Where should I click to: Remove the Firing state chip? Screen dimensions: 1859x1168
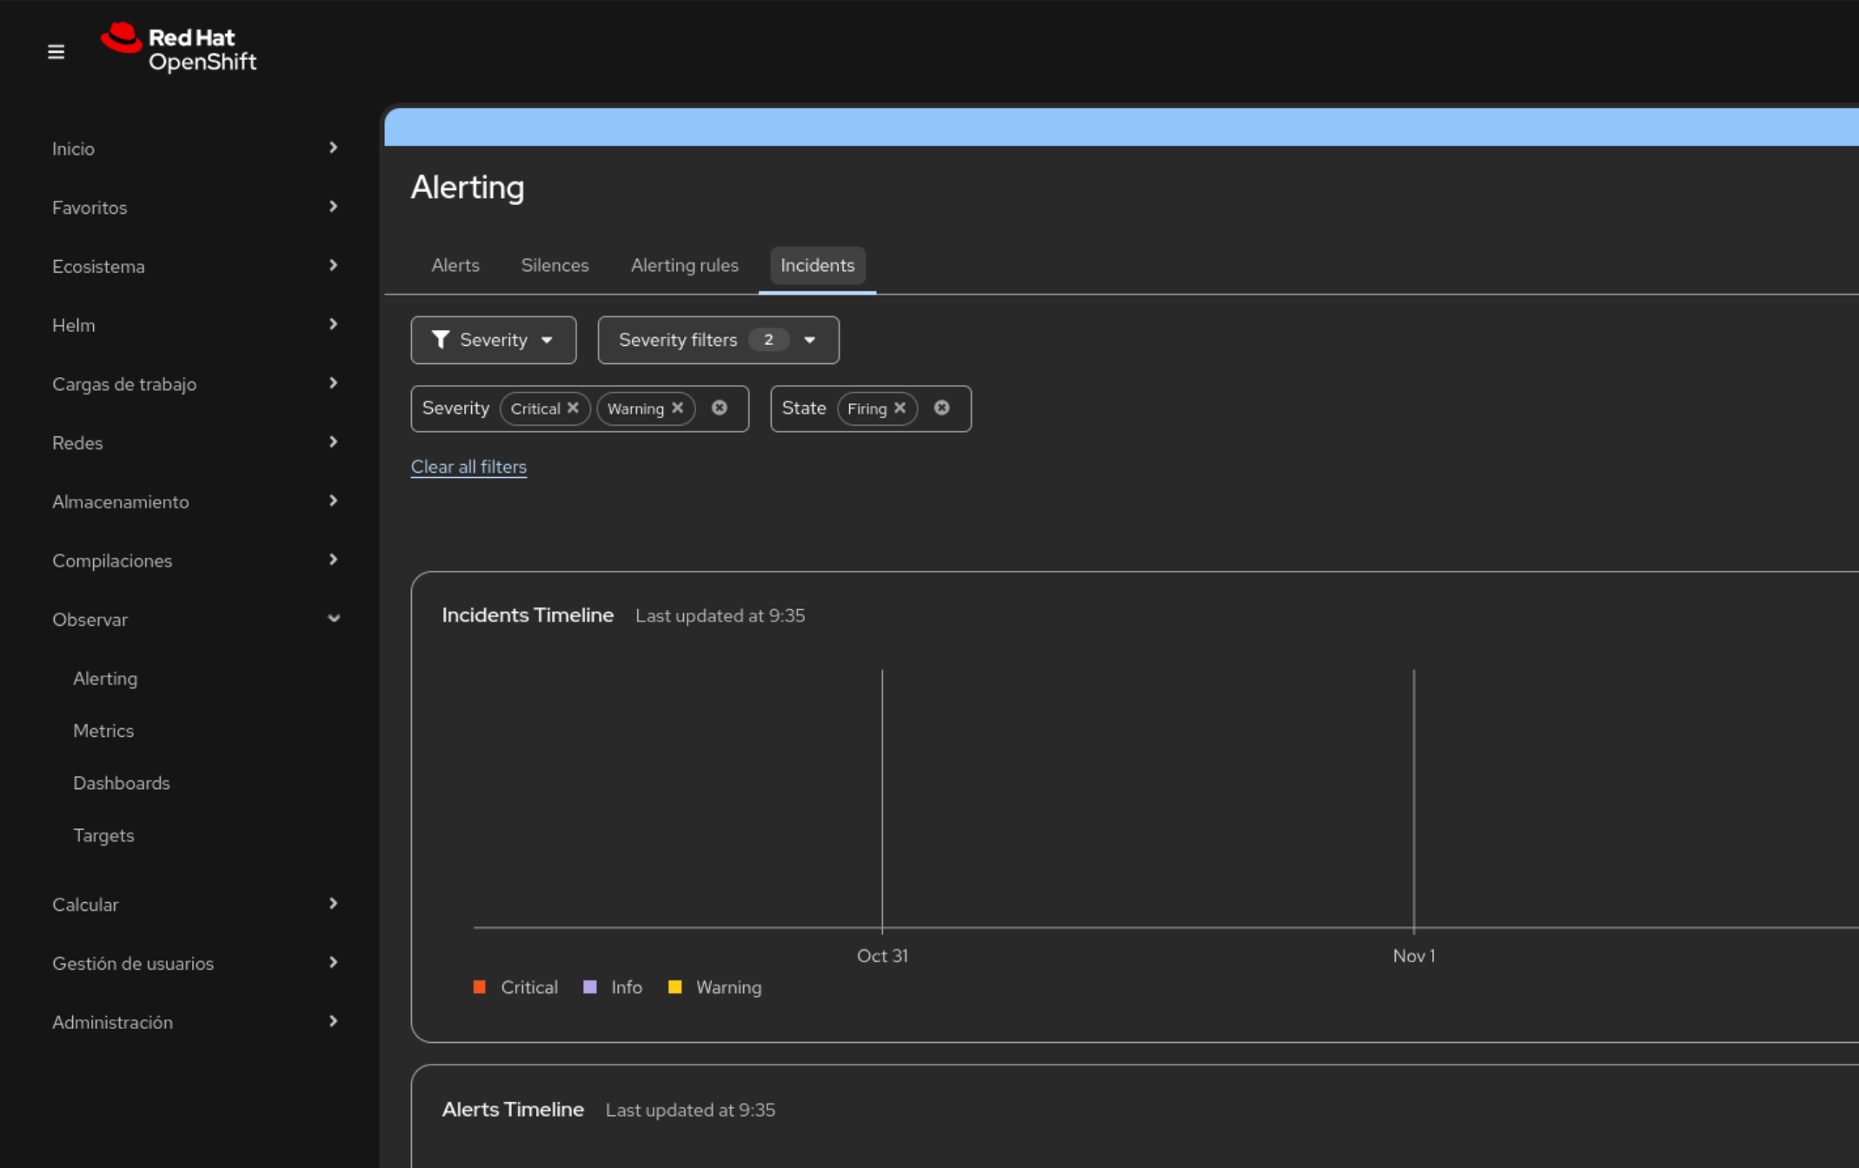point(900,408)
